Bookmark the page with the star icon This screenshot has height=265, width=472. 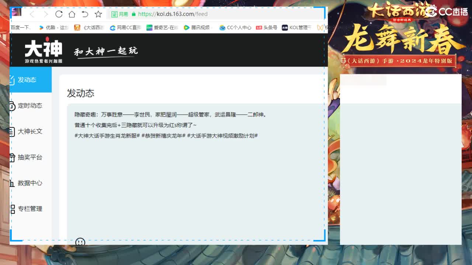98,14
